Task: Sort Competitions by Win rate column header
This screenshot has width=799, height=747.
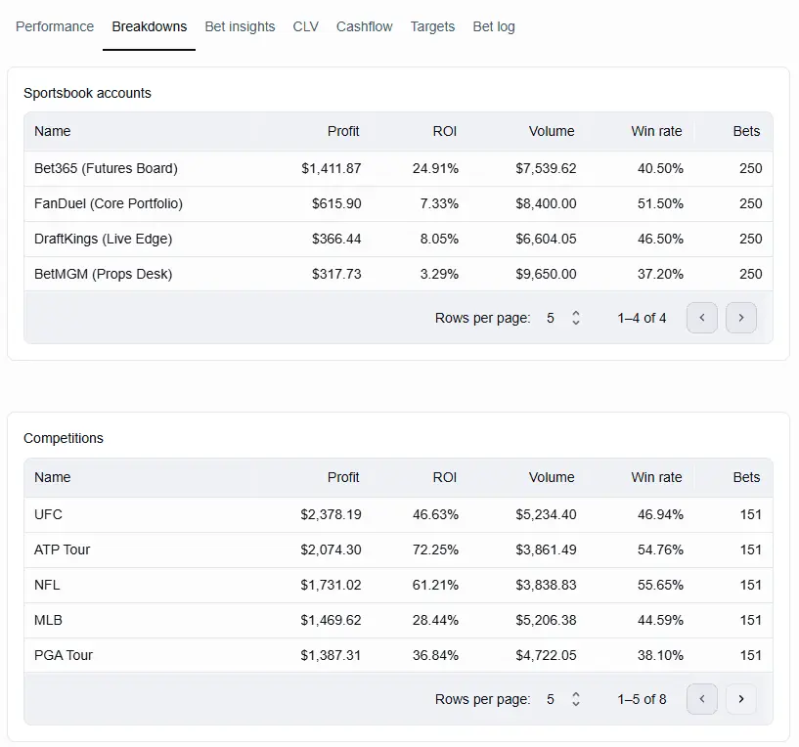Action: [656, 477]
